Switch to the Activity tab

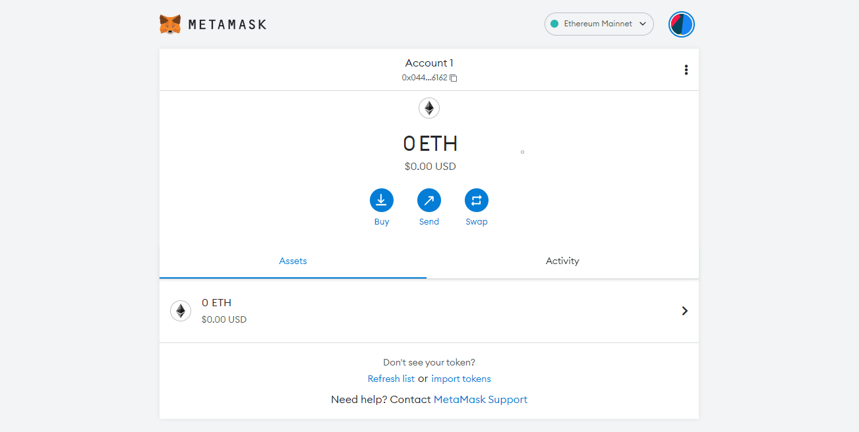(x=562, y=261)
